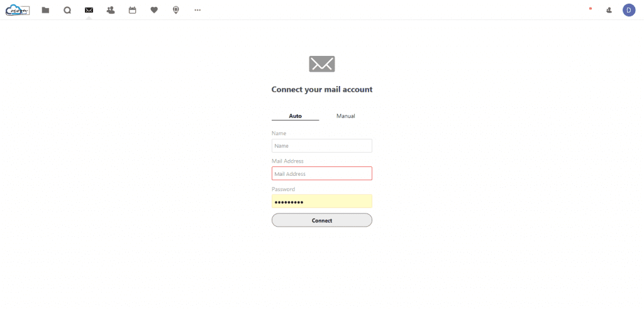Open the Calendar app icon

[132, 10]
